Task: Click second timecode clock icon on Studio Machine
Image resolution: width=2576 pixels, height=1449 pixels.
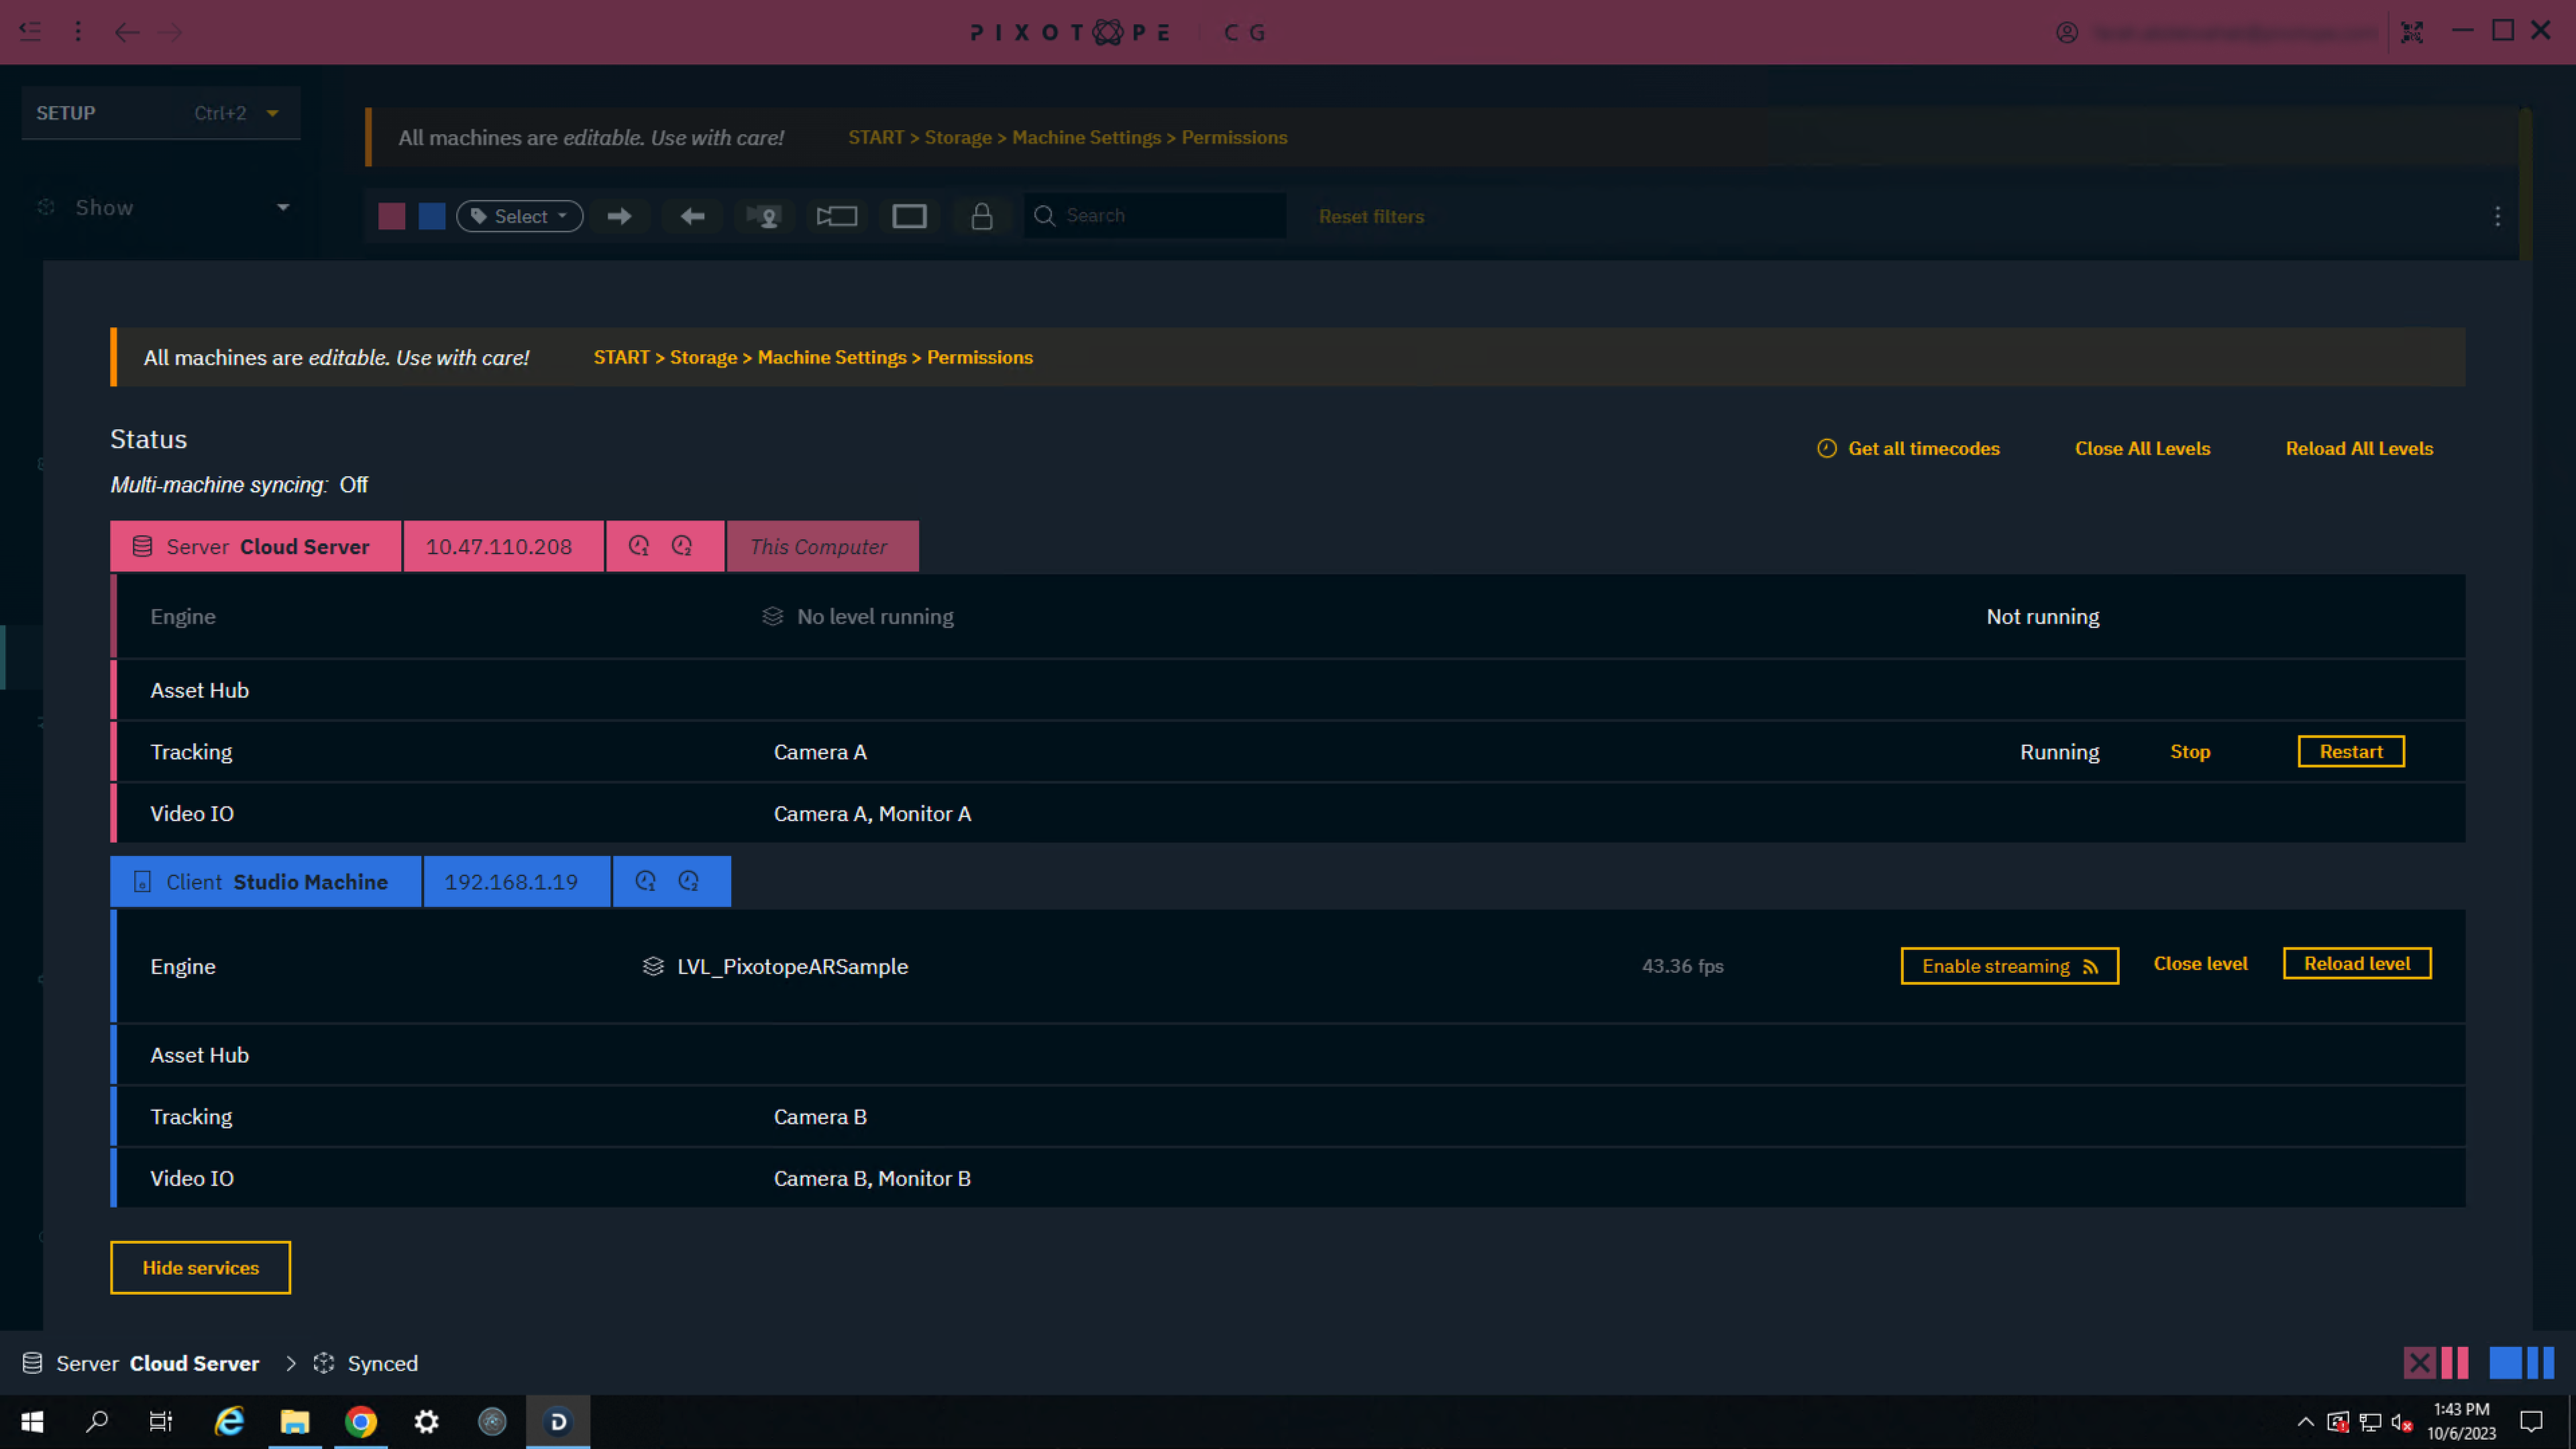Action: tap(689, 881)
